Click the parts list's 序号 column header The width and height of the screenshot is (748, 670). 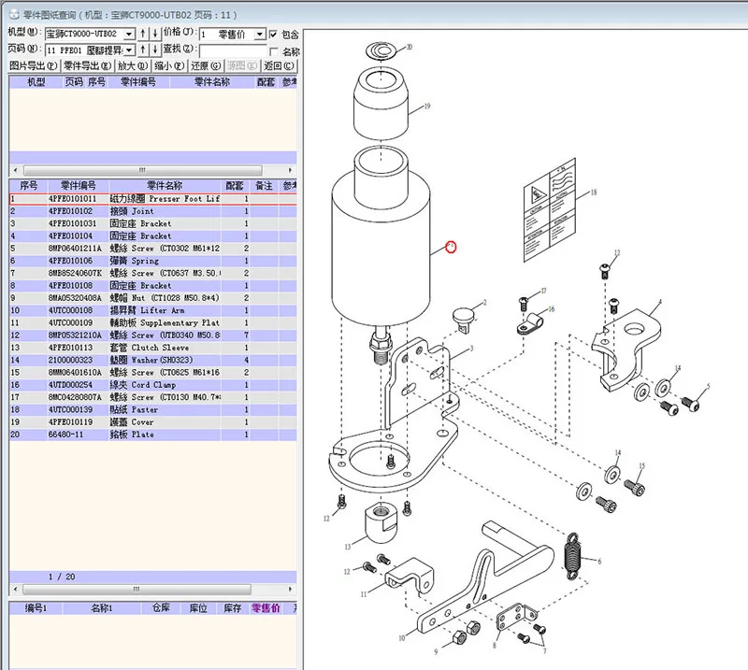[x=28, y=186]
